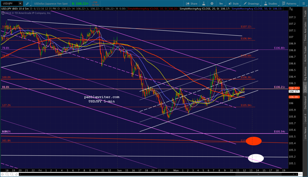Click the $105.54 level label

tap(279, 132)
